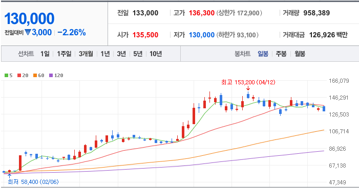Click the green 5-day moving average legend swatch

(x=7, y=75)
